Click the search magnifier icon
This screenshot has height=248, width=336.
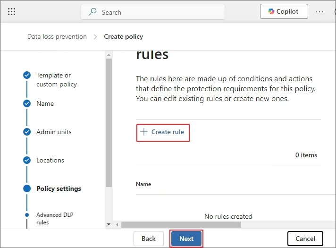click(92, 12)
